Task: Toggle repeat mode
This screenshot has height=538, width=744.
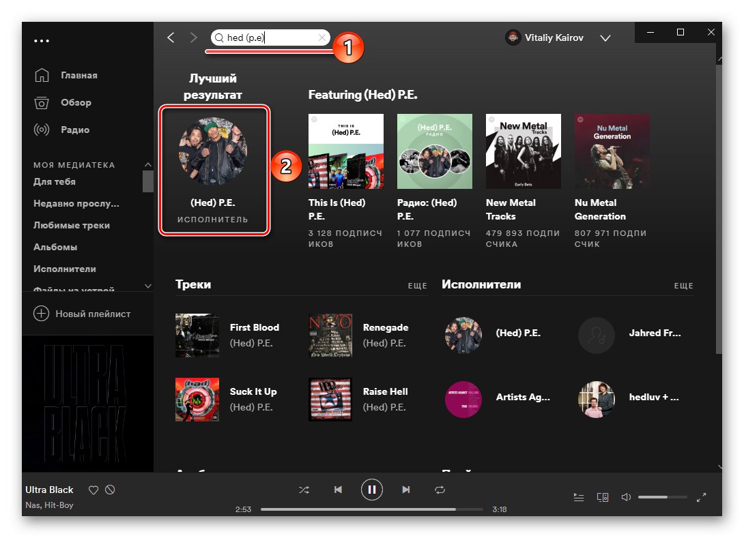Action: pyautogui.click(x=440, y=490)
